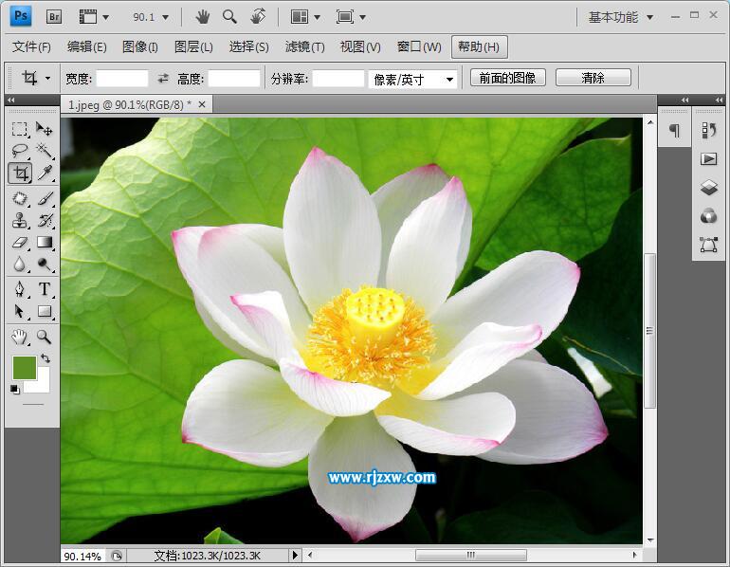Select the Pen tool
This screenshot has width=730, height=567.
[20, 289]
